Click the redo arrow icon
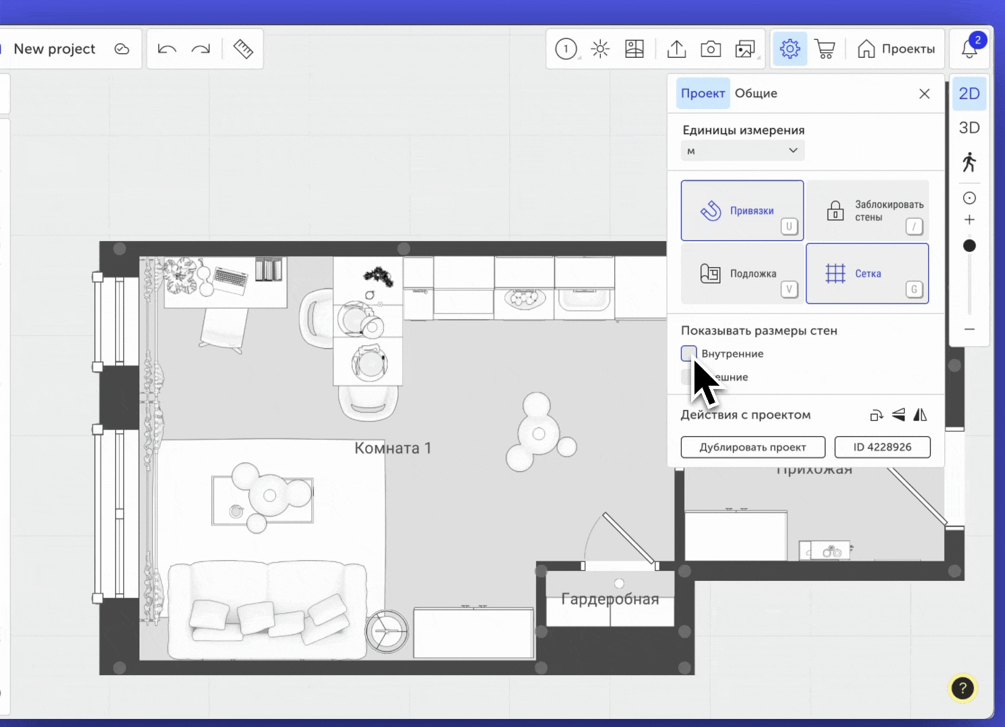This screenshot has width=1005, height=727. pyautogui.click(x=201, y=49)
